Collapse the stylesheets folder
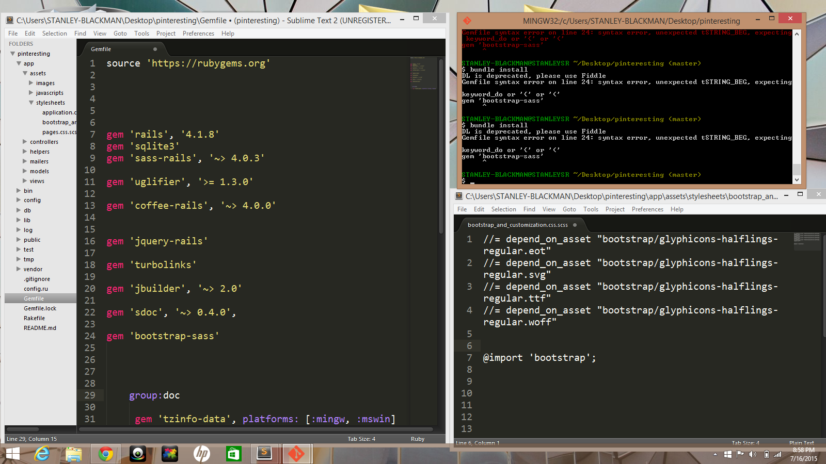The width and height of the screenshot is (826, 464). click(31, 103)
